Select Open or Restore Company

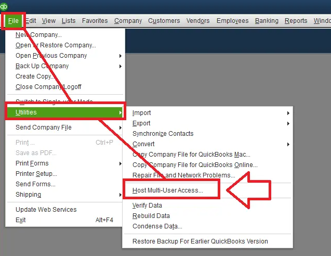point(65,45)
